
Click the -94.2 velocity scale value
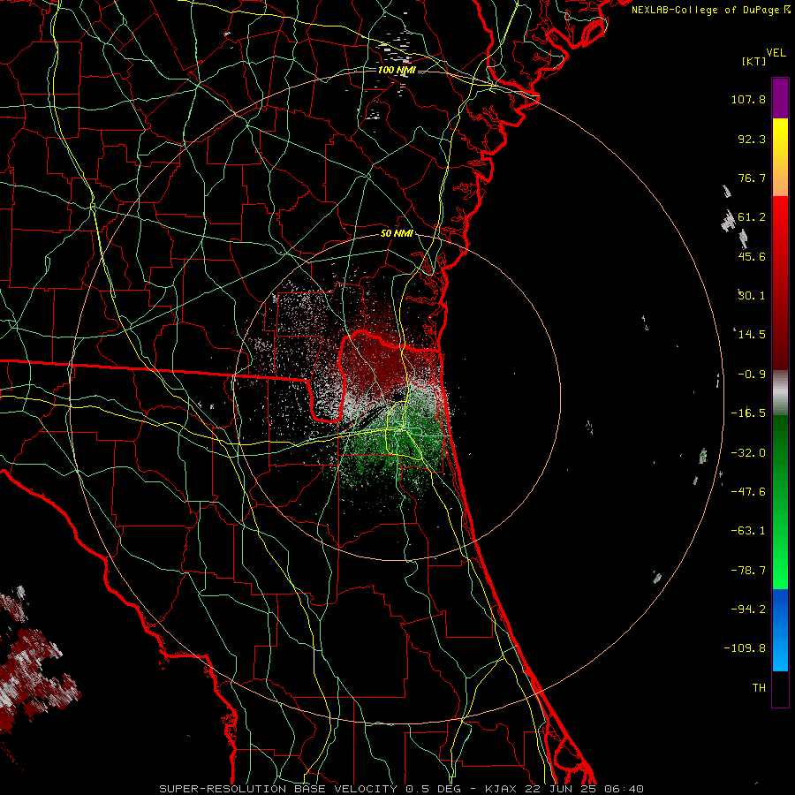748,609
